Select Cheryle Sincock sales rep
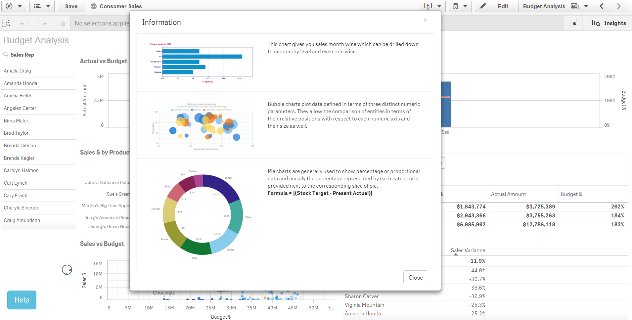Screen dimensions: 632x320 38,208
